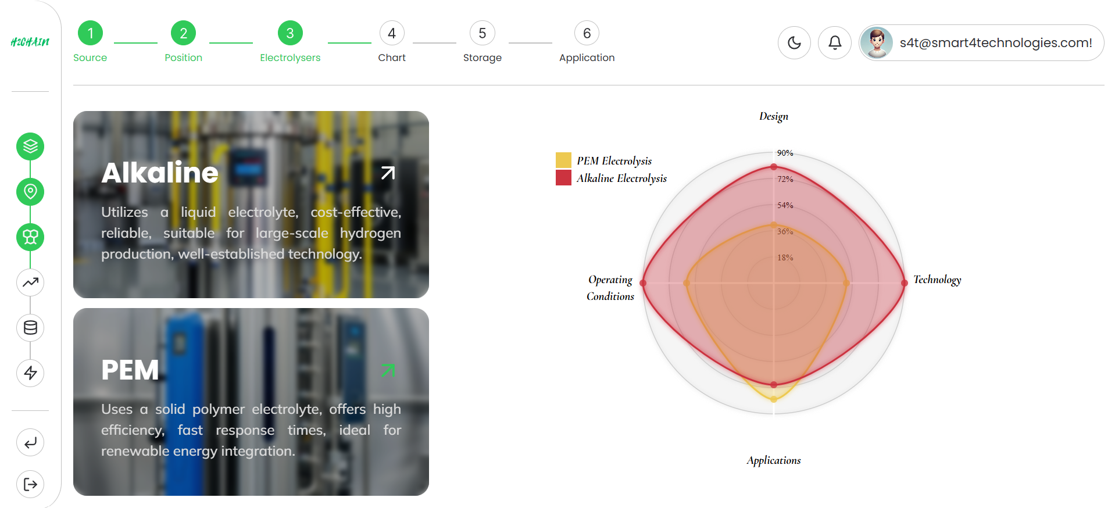Image resolution: width=1115 pixels, height=508 pixels.
Task: Open the lightning bolt Application icon
Action: coord(30,373)
